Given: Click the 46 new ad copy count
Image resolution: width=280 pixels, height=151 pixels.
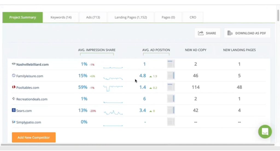Looking at the screenshot, I should 196,76.
